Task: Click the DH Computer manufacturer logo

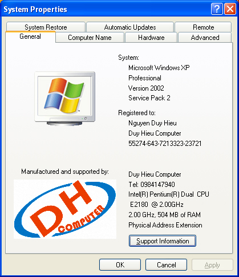Action: pos(65,209)
